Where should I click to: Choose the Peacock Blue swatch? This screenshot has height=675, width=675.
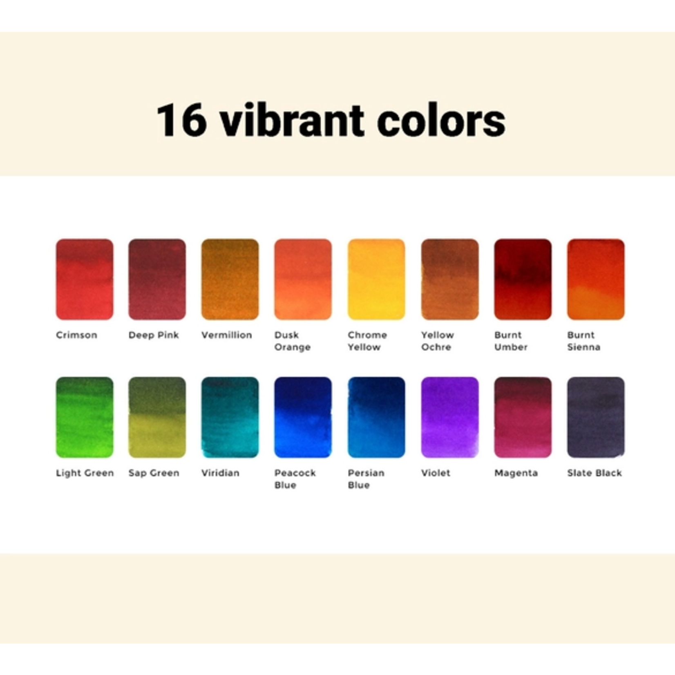303,417
